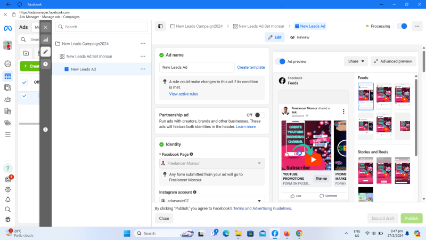Viewport: 426px width, 240px height.
Task: Open Audiences people icon in sidebar
Action: (x=7, y=99)
